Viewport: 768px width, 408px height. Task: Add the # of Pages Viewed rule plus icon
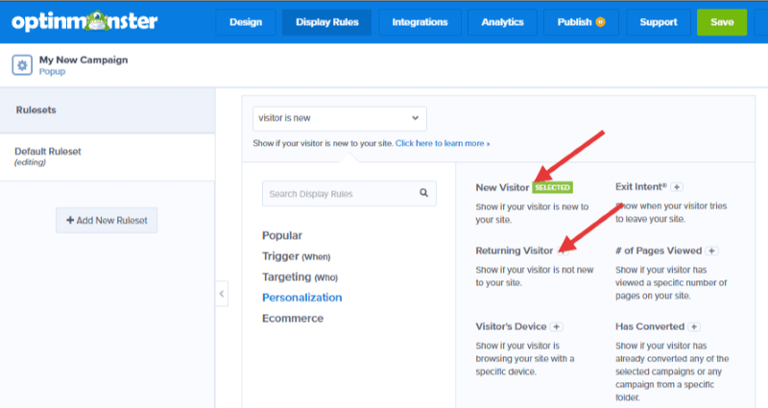[711, 251]
